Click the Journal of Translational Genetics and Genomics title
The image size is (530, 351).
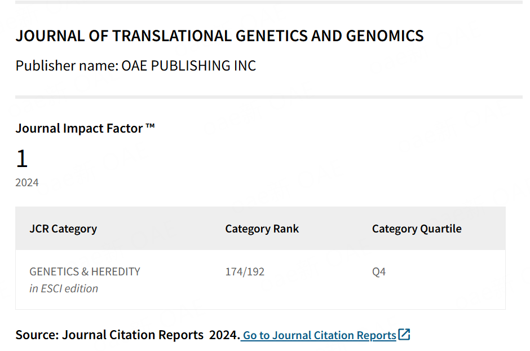[219, 36]
